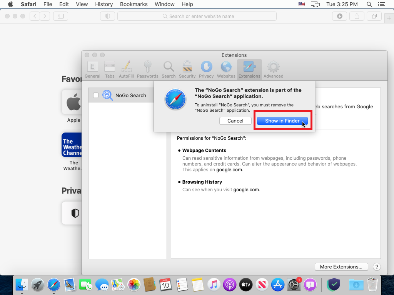Add a new tab
394x295 pixels.
[x=389, y=18]
